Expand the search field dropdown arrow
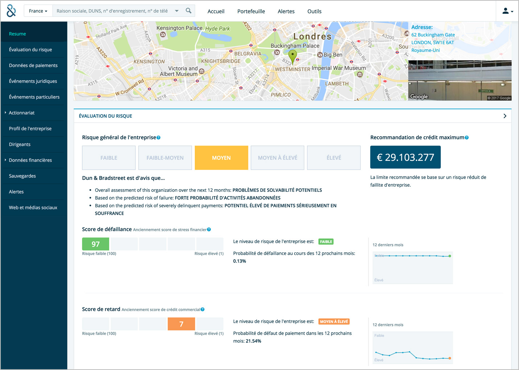Screen dimensions: 519x370 (x=177, y=11)
